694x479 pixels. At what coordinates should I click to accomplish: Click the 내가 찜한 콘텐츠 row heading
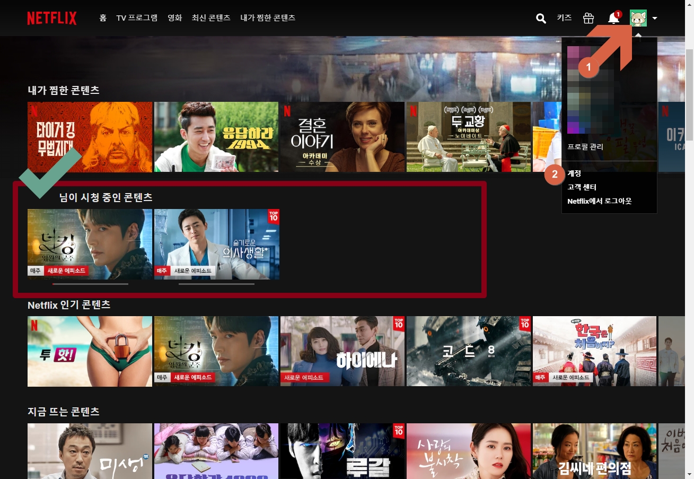coord(64,90)
